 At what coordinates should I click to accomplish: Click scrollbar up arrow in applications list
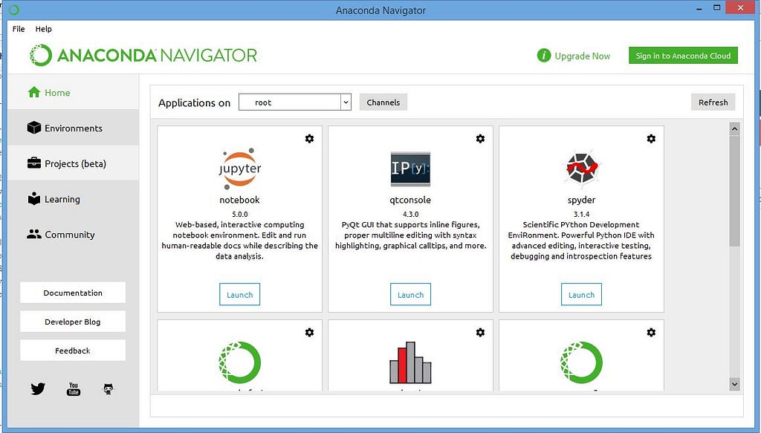[734, 128]
